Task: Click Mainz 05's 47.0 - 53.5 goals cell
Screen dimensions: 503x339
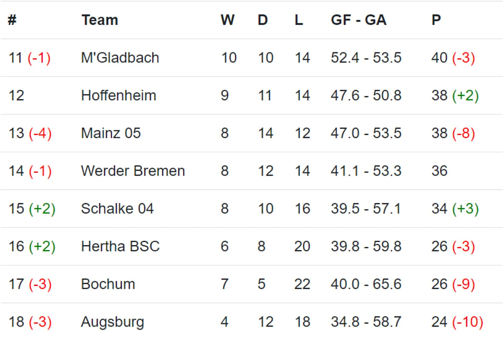Action: click(366, 133)
